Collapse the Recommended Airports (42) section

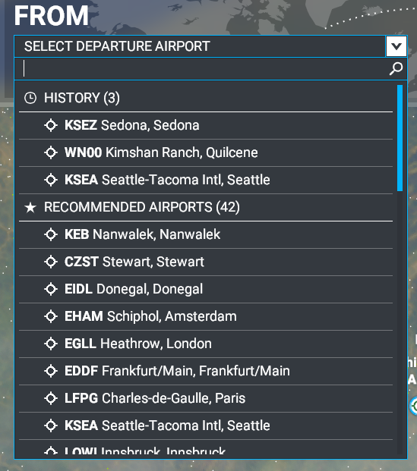(x=206, y=207)
